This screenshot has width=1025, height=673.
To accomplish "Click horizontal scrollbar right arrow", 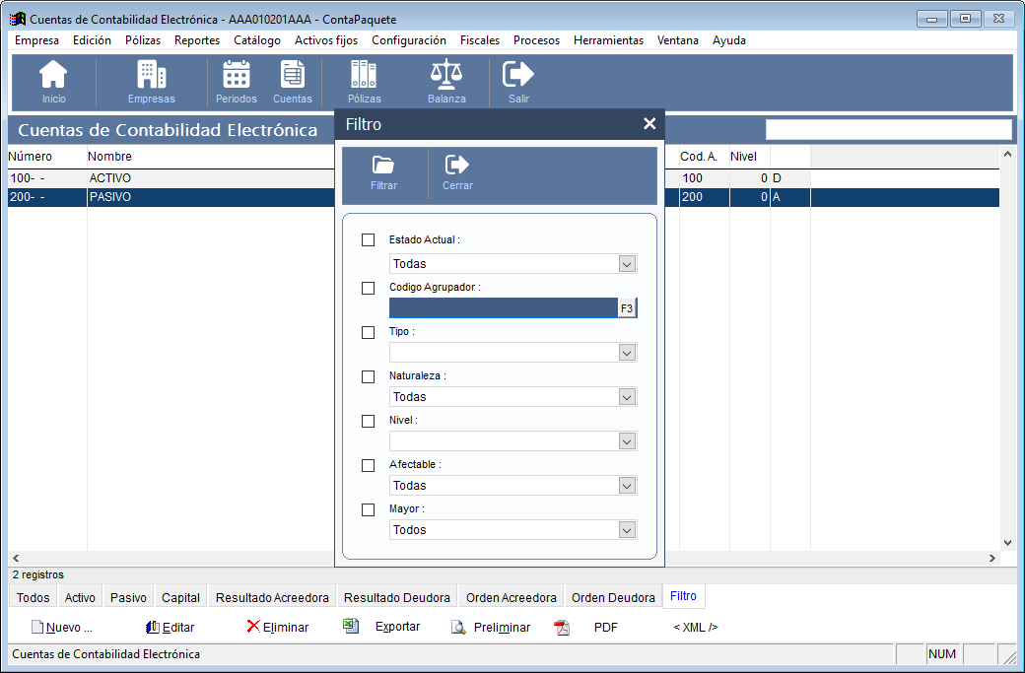I will (x=992, y=558).
